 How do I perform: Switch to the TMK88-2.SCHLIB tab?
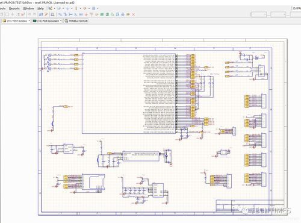point(76,21)
